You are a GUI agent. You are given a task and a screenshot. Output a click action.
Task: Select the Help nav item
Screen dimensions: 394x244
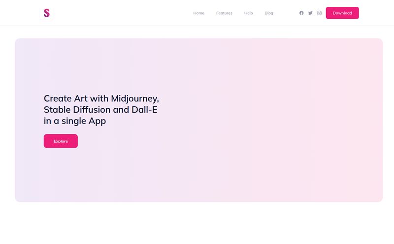pos(249,13)
